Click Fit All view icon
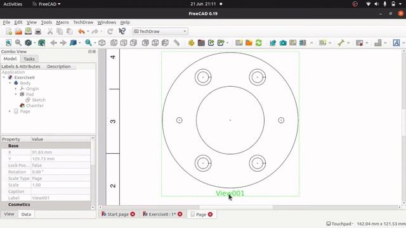 (8, 42)
